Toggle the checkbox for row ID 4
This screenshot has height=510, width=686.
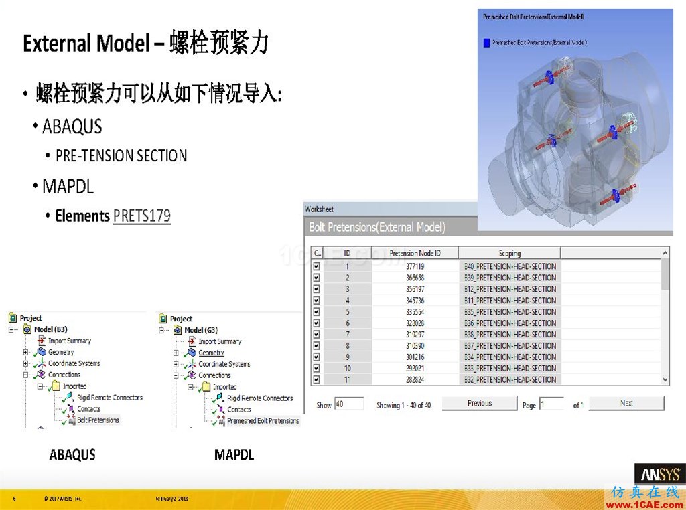coord(316,301)
